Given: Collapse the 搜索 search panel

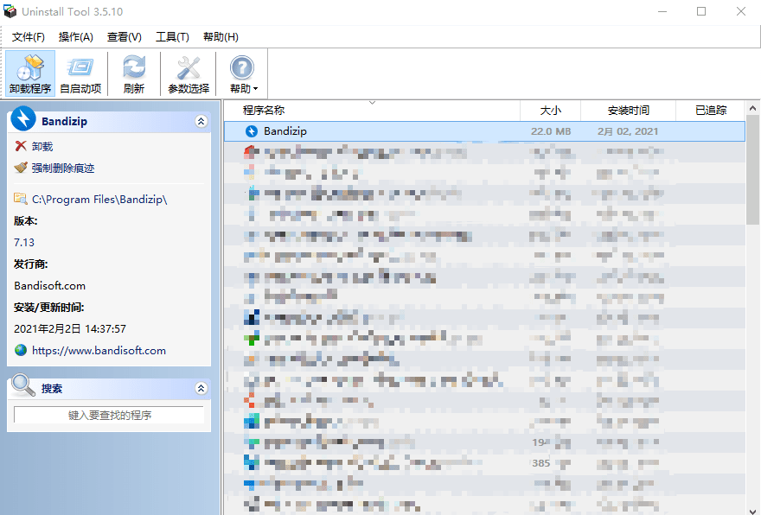Looking at the screenshot, I should (x=201, y=388).
